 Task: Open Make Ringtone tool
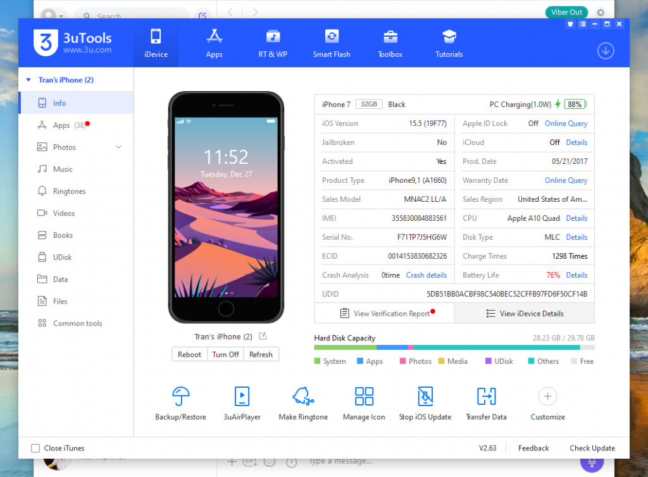[303, 403]
